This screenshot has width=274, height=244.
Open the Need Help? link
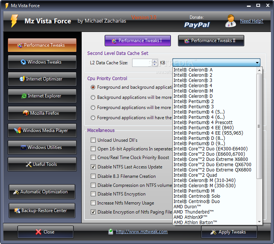(252, 21)
